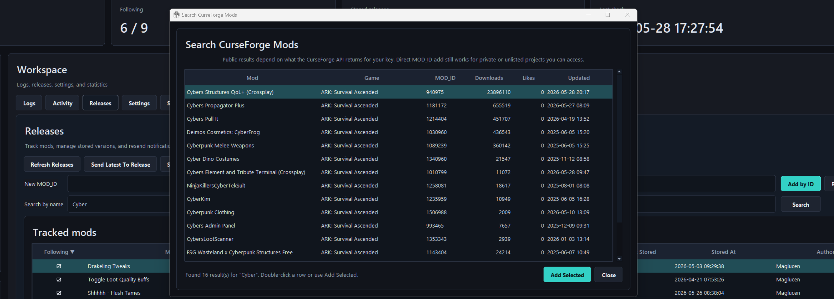The image size is (834, 299).
Task: Select FSG Wasteland x Cyberpunk Structures Free row
Action: tap(399, 252)
